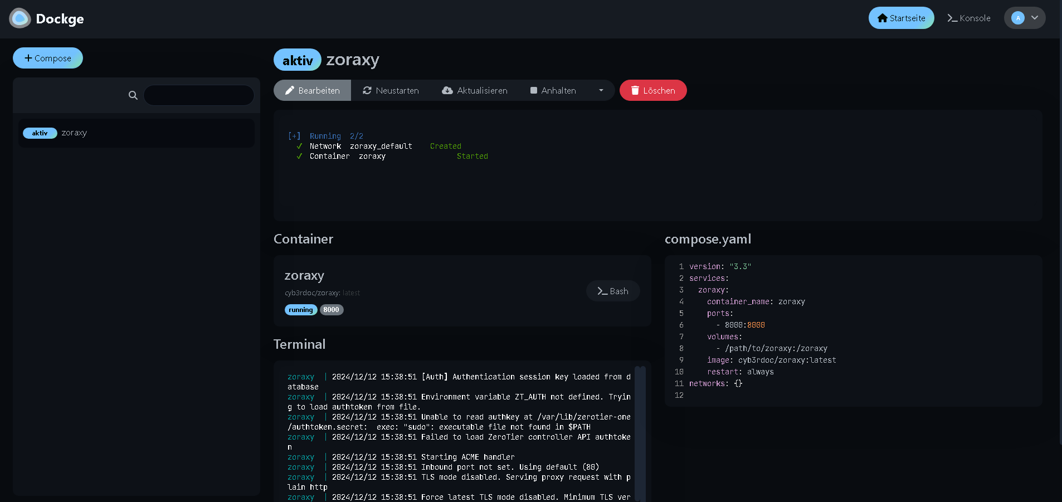Click the restart: always line
Viewport: 1062px width, 502px height.
point(741,372)
